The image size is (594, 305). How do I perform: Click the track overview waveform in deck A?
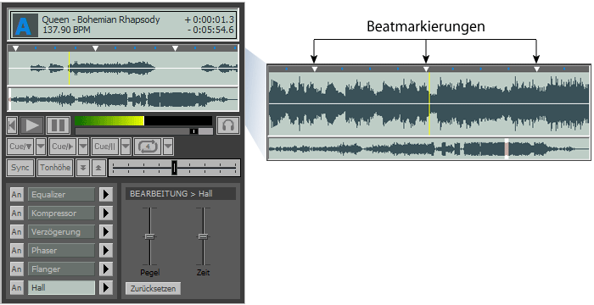point(123,99)
